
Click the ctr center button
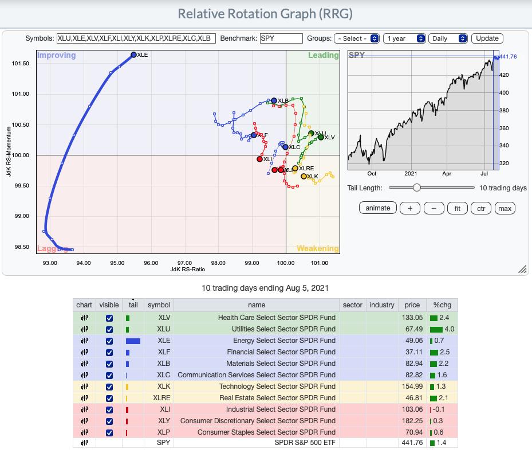pyautogui.click(x=481, y=208)
